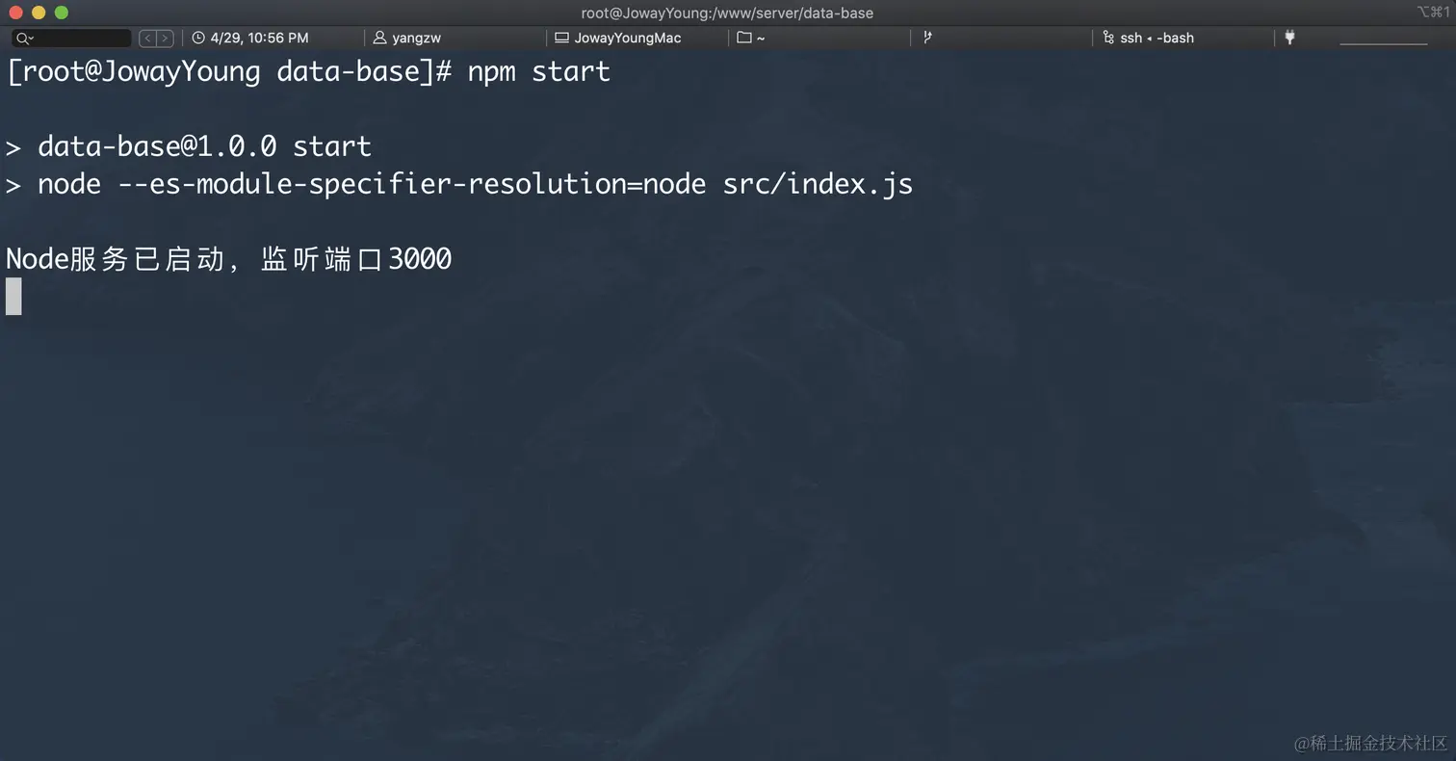Click the computer icon beside JowayYoungMac
Screen dimensions: 1456x761
(x=561, y=39)
